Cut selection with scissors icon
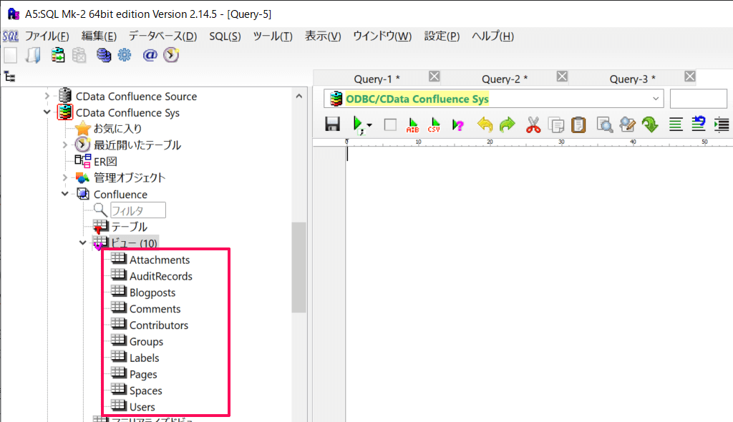Viewport: 733px width, 422px height. coord(533,124)
